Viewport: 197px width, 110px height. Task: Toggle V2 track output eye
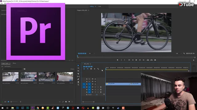[x=95, y=82]
